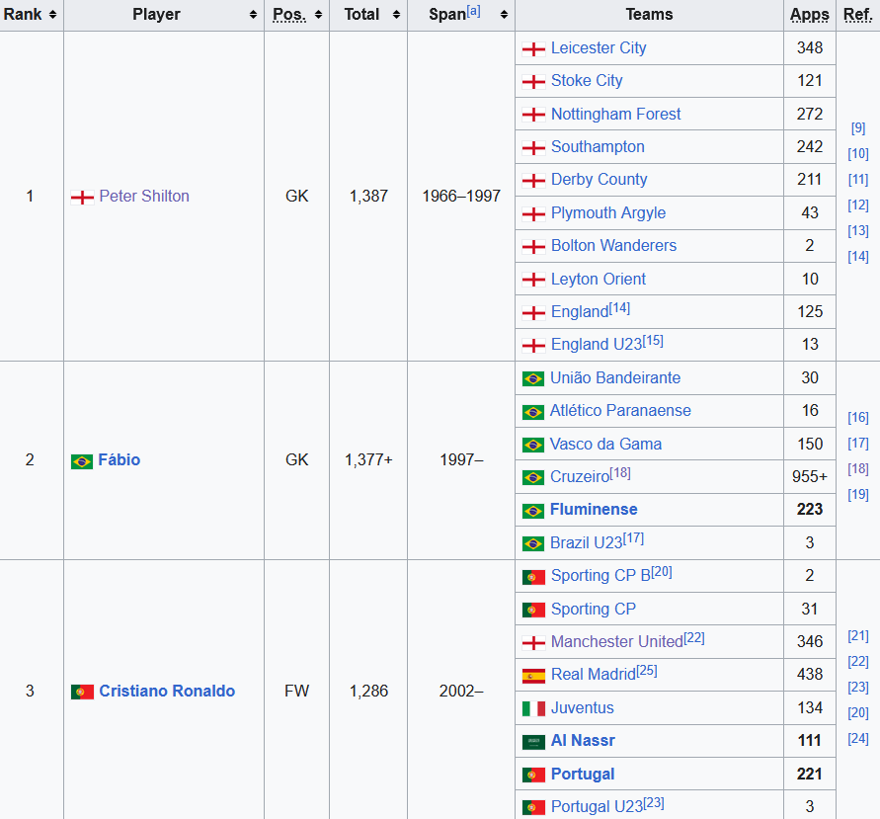Click the flag next to Stoke City
This screenshot has width=880, height=819.
click(533, 82)
